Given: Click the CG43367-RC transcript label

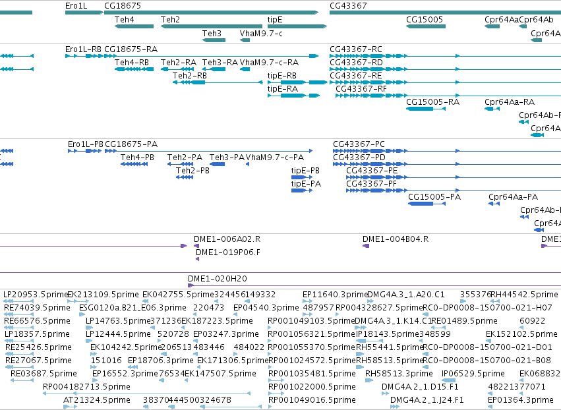Looking at the screenshot, I should click(x=355, y=49).
